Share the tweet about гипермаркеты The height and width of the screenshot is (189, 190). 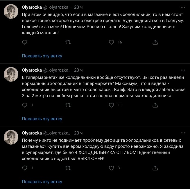155,105
